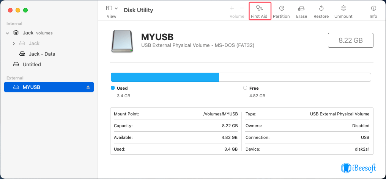Screen dimensions: 386x179
Task: Select the Jack volumes container
Action: tap(38, 33)
